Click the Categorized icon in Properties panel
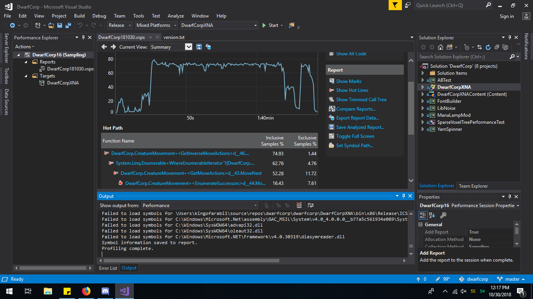 [x=423, y=215]
